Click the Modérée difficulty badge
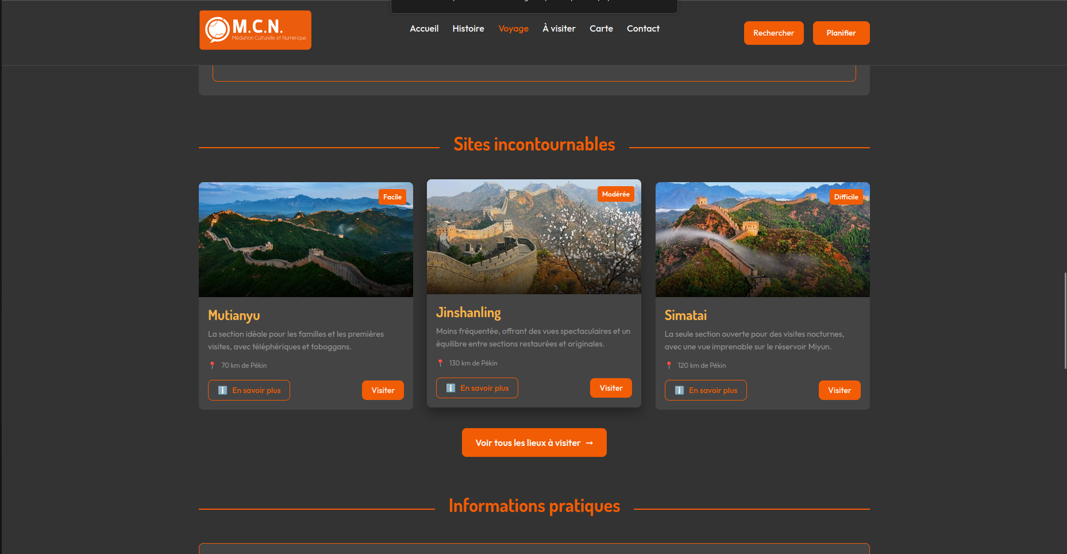The image size is (1067, 554). (615, 194)
